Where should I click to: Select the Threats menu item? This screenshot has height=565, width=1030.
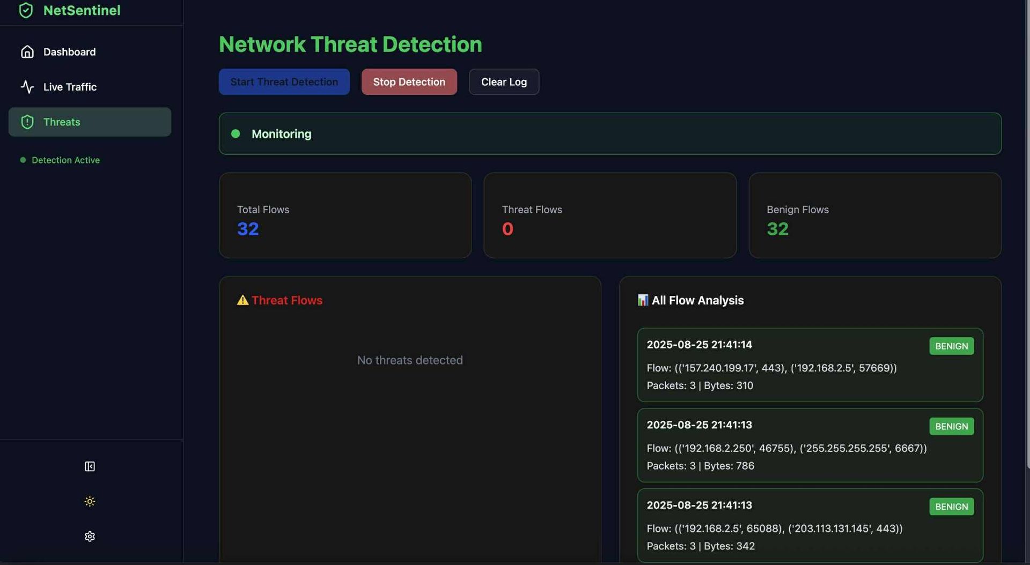[x=90, y=122]
